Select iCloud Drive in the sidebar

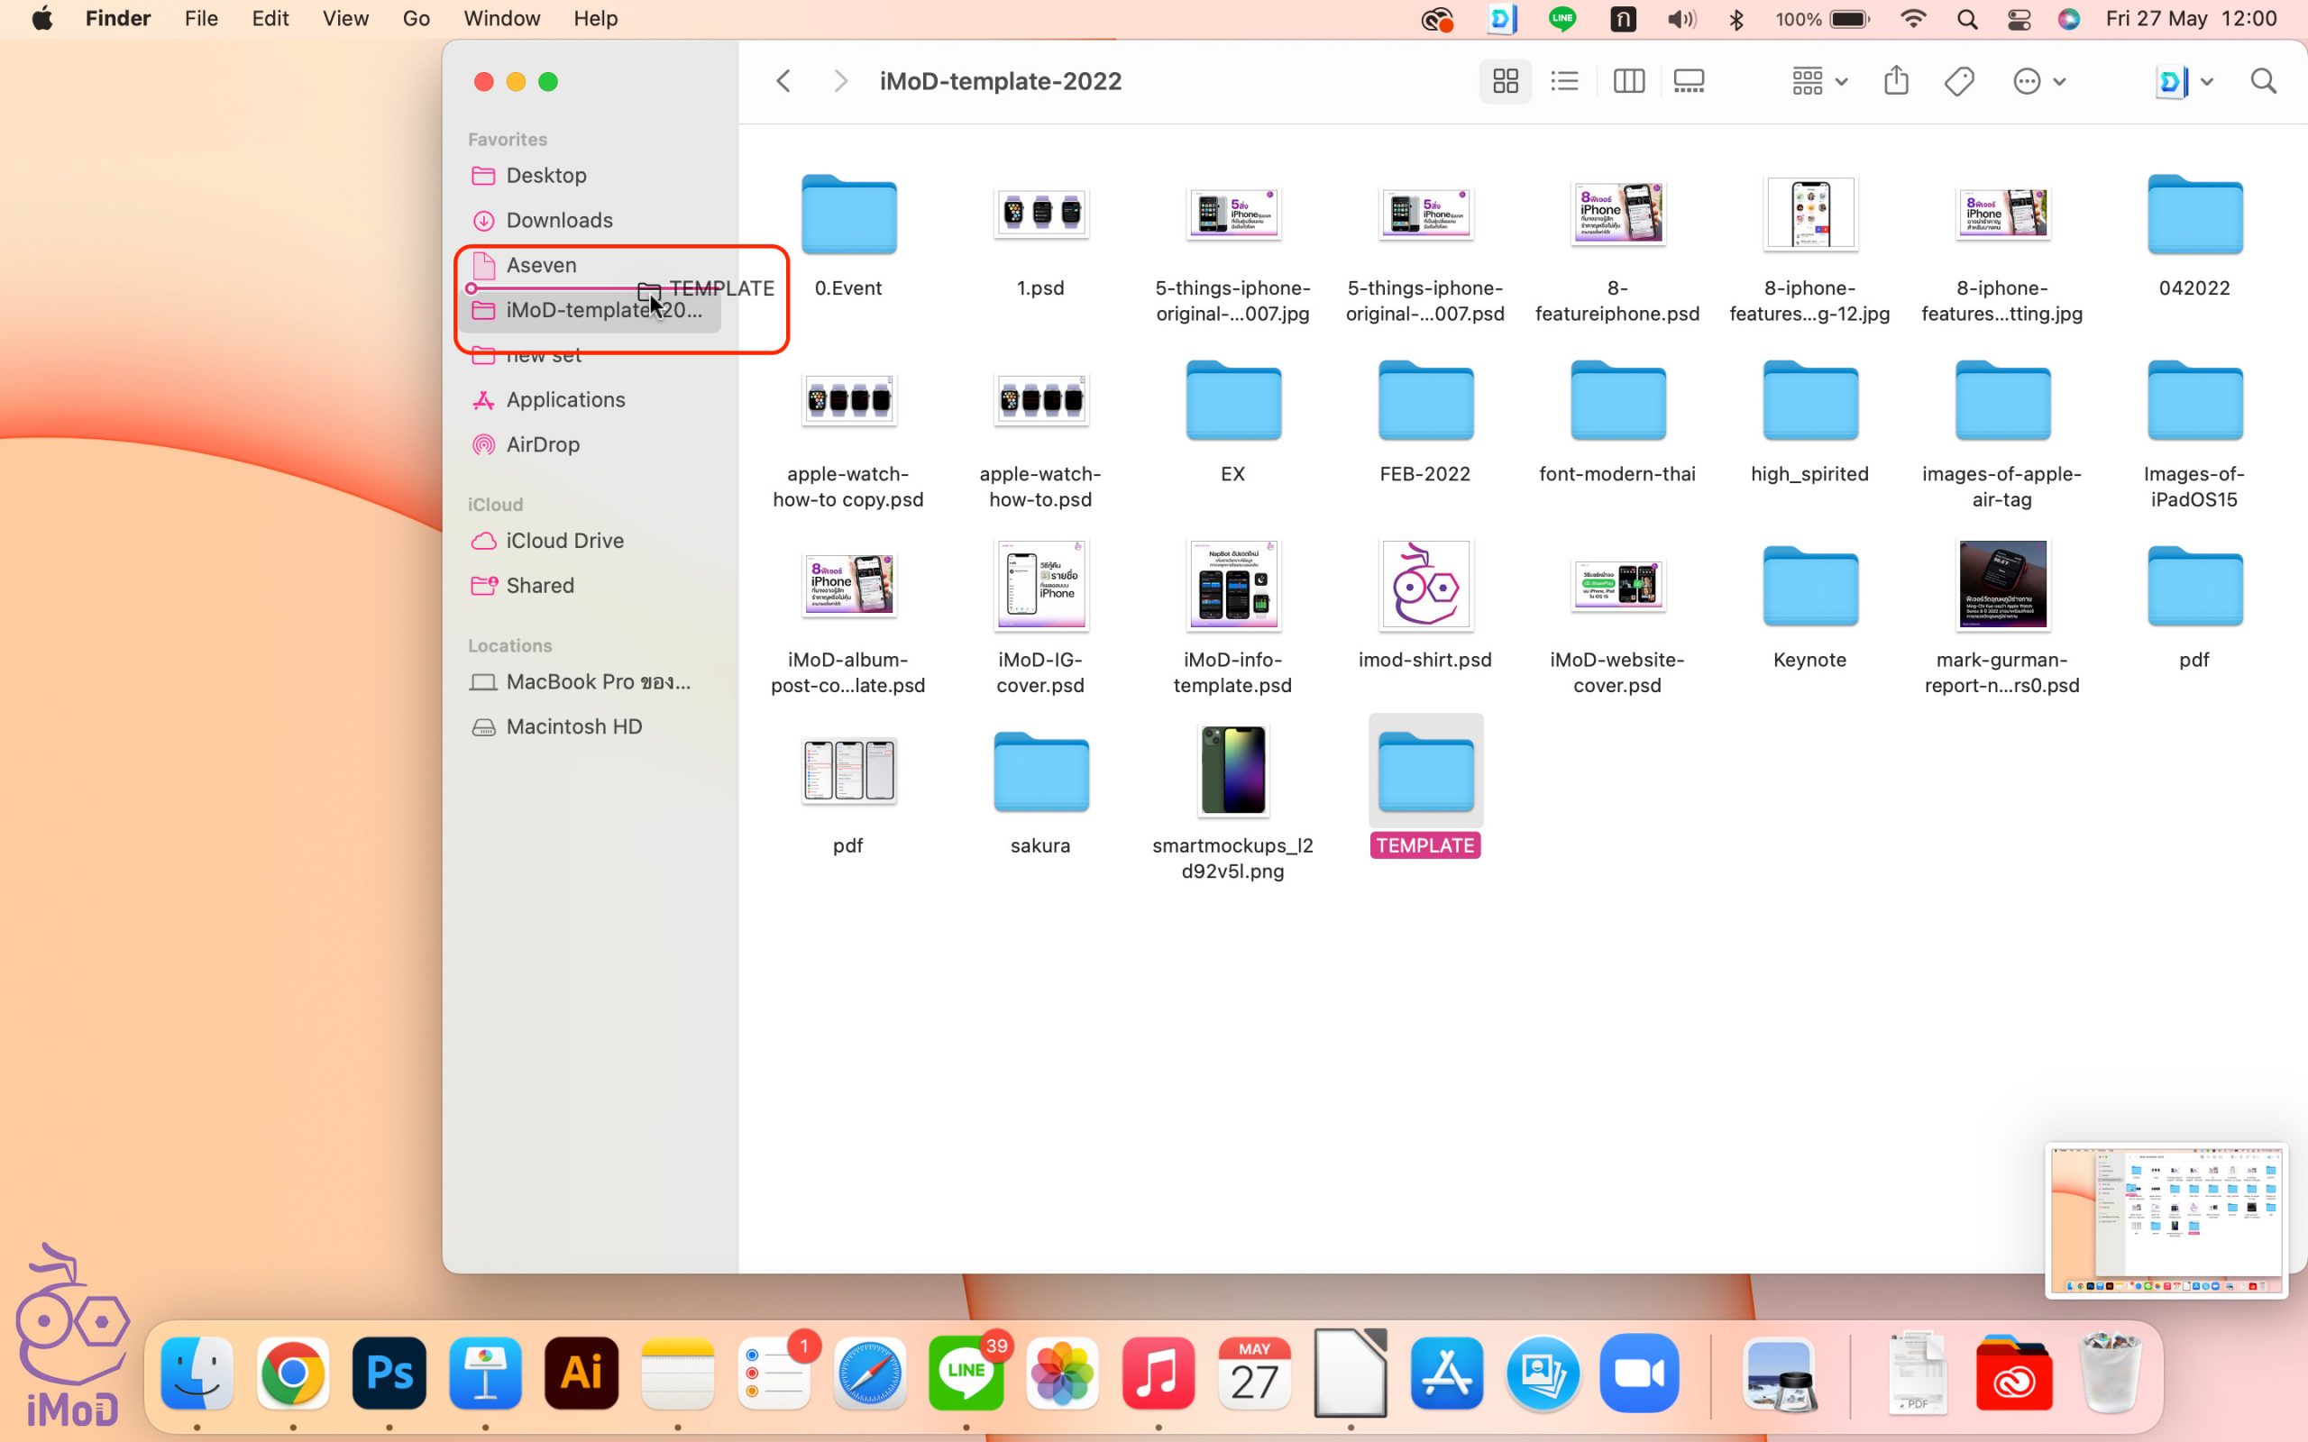[x=564, y=541]
